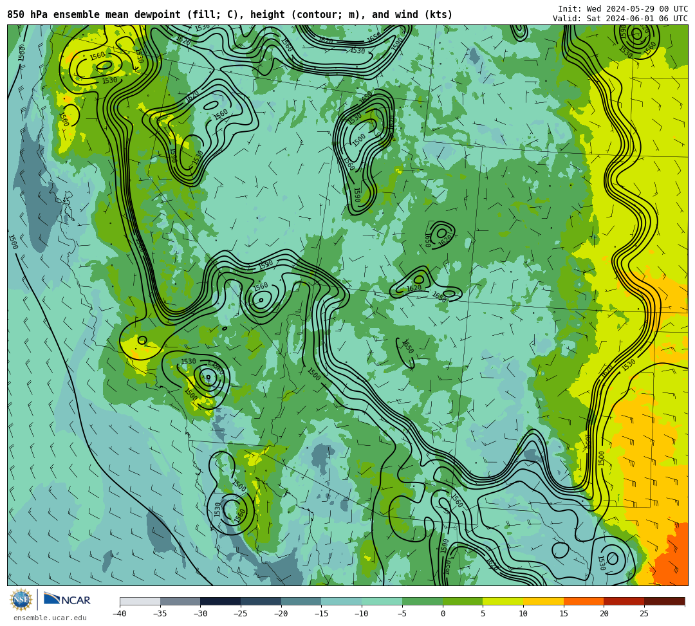Click the -20 colorbar tick label
695x626 pixels.
tap(281, 614)
